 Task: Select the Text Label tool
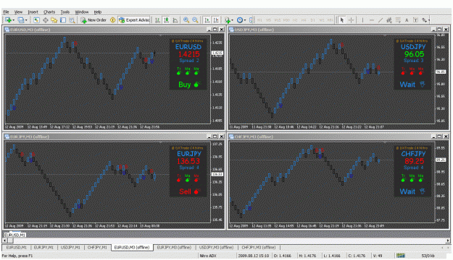(415, 20)
